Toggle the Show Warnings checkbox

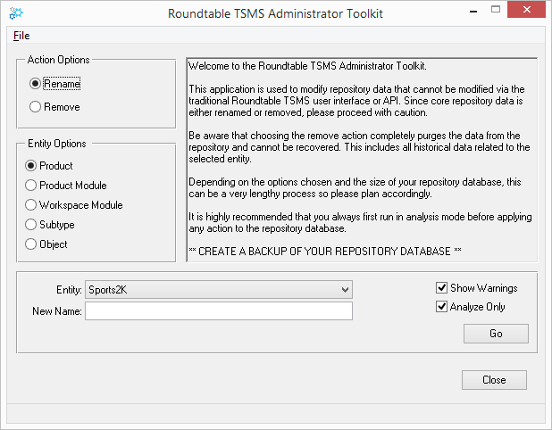pyautogui.click(x=441, y=287)
